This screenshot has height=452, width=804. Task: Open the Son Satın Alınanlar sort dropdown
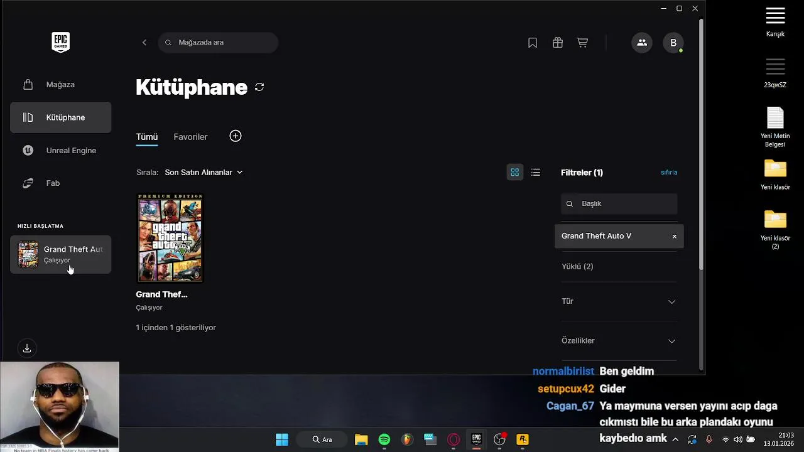click(x=204, y=172)
